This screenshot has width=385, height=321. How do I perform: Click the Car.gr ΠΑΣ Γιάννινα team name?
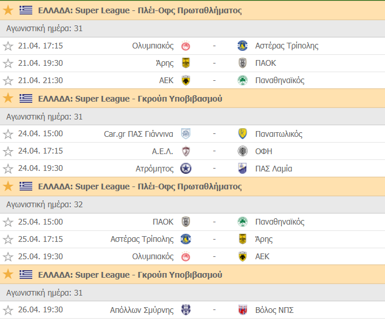pyautogui.click(x=138, y=134)
